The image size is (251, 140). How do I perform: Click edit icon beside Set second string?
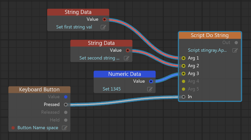click(x=126, y=58)
